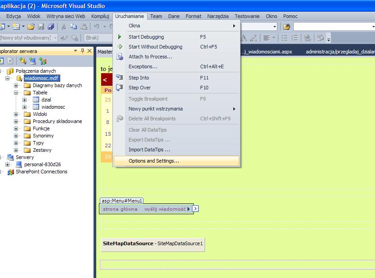
Task: Click the Open File folder icon
Action: click(31, 26)
